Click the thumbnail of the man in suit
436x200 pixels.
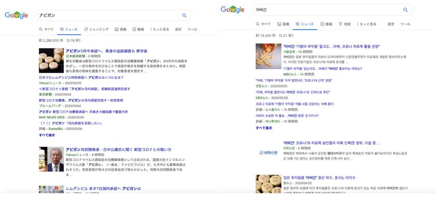coord(51,159)
